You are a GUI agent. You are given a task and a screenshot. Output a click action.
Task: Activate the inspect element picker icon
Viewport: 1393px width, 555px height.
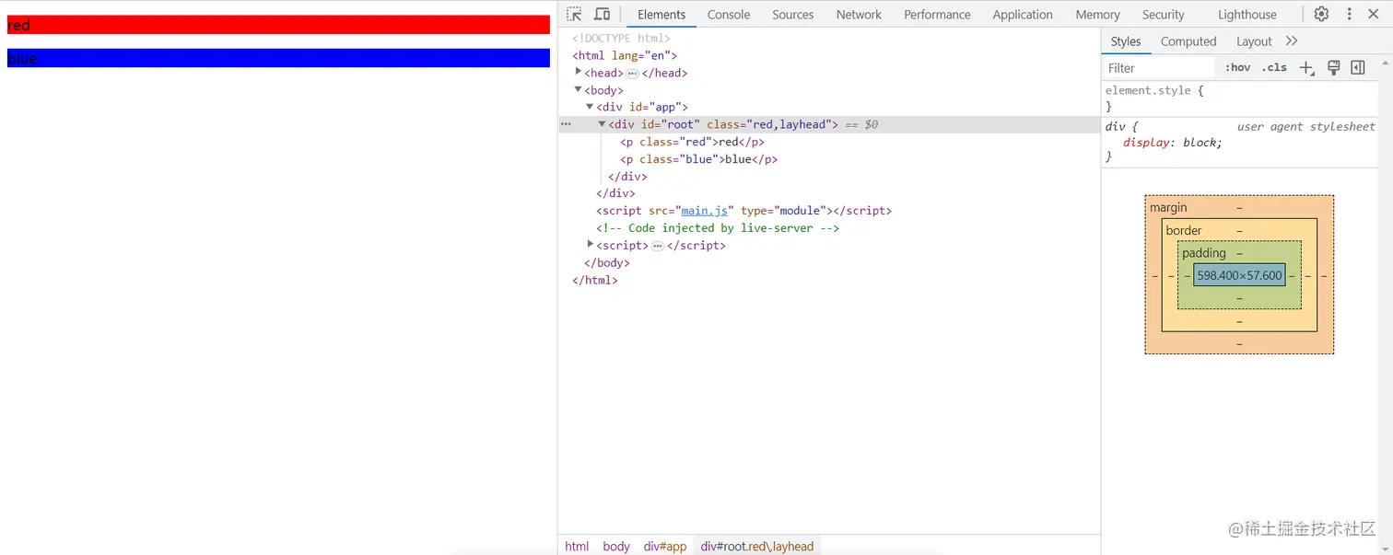pos(574,14)
